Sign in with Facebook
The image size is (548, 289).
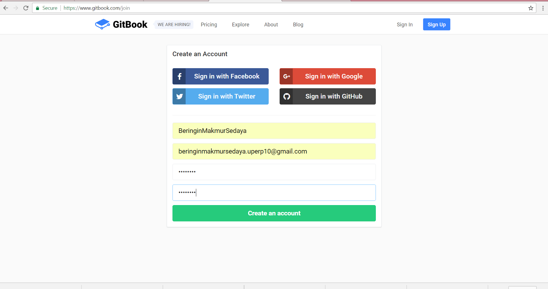click(221, 76)
